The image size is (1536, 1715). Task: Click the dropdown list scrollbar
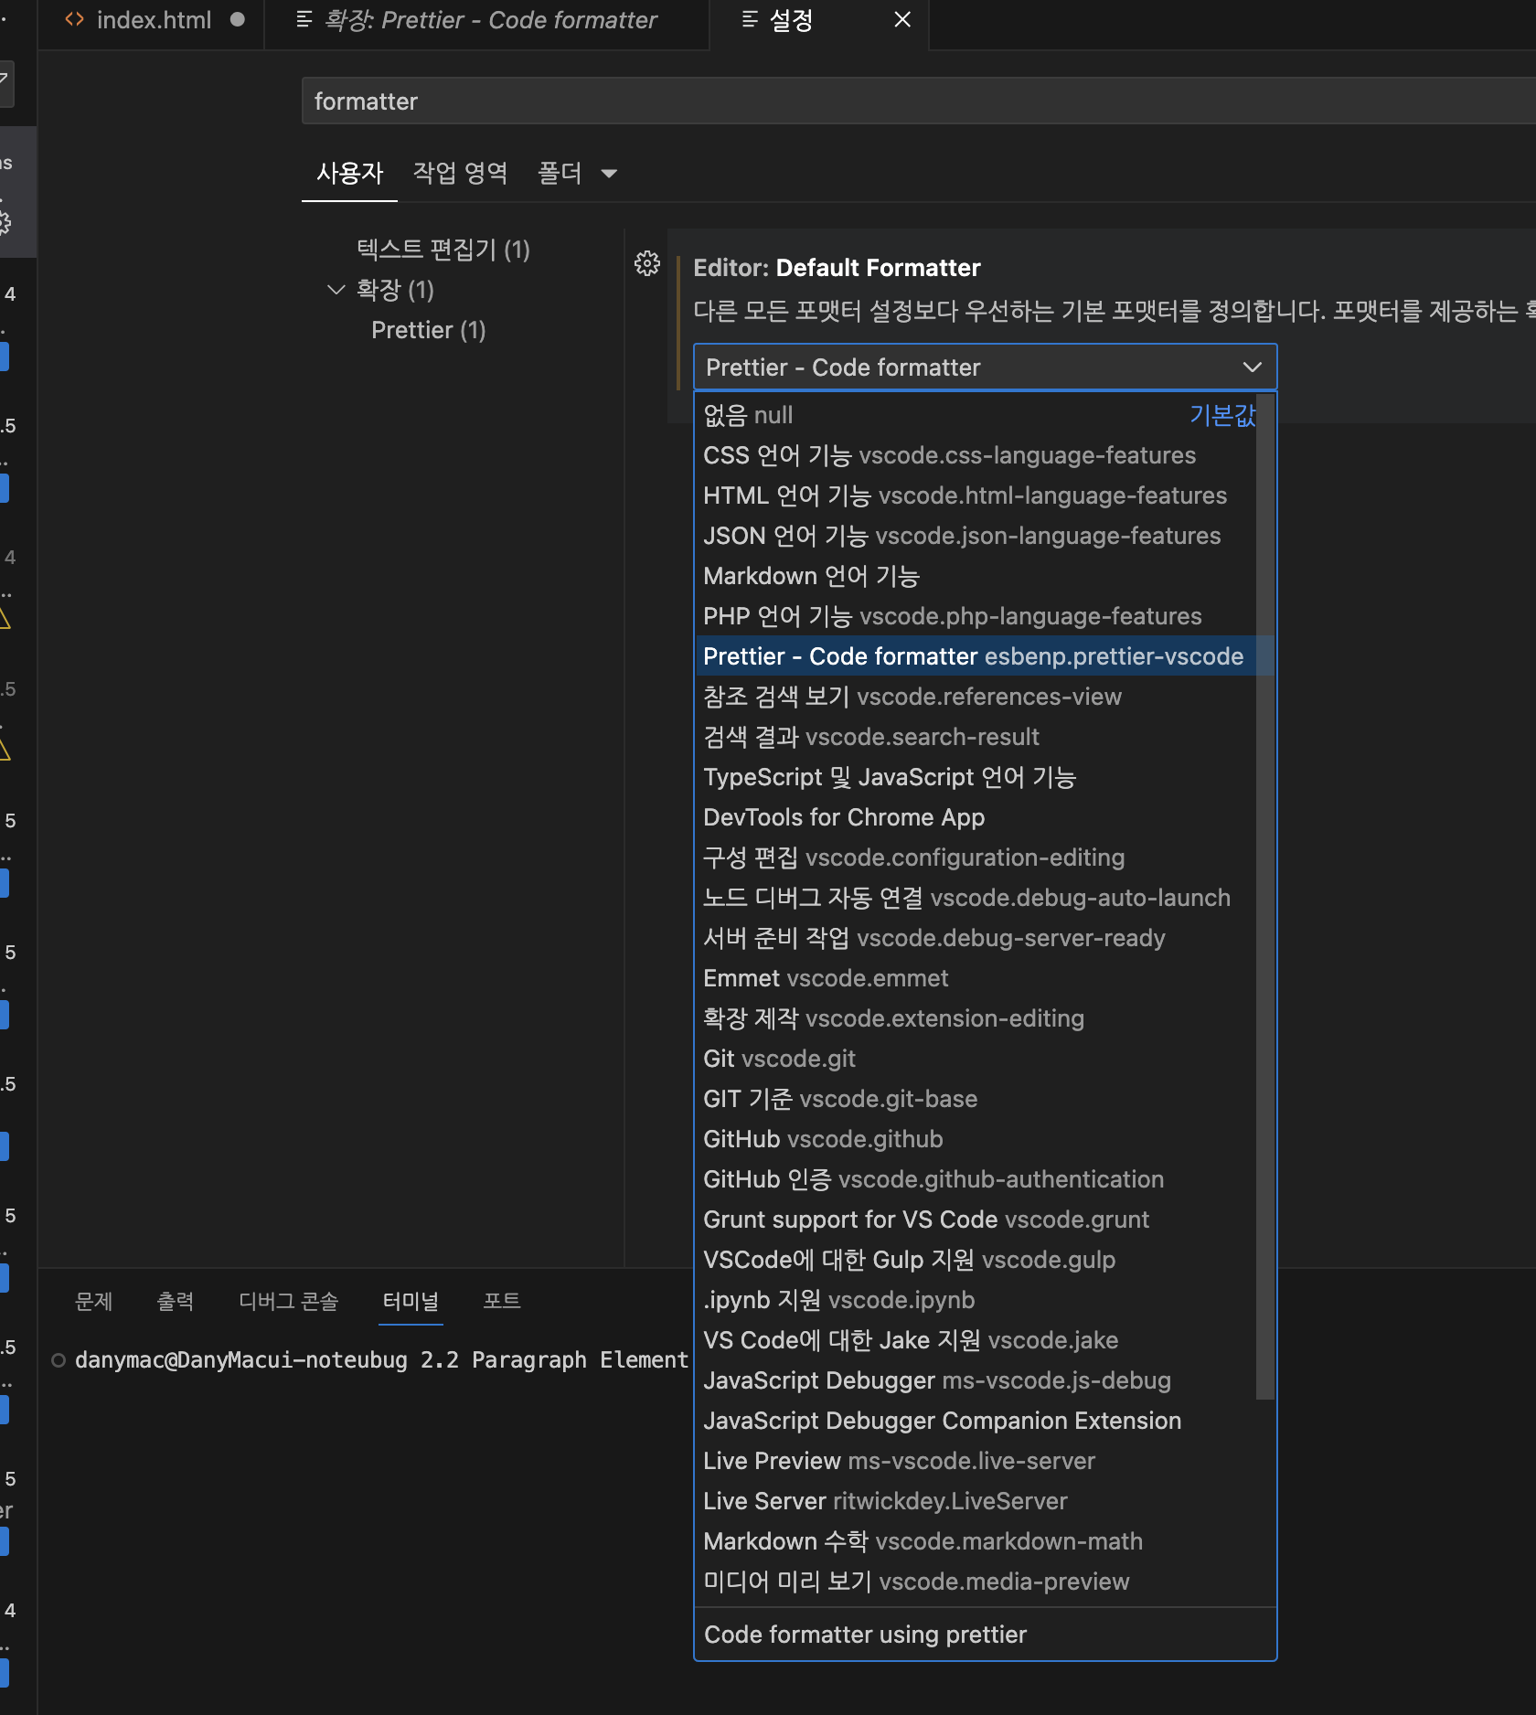(x=1265, y=897)
